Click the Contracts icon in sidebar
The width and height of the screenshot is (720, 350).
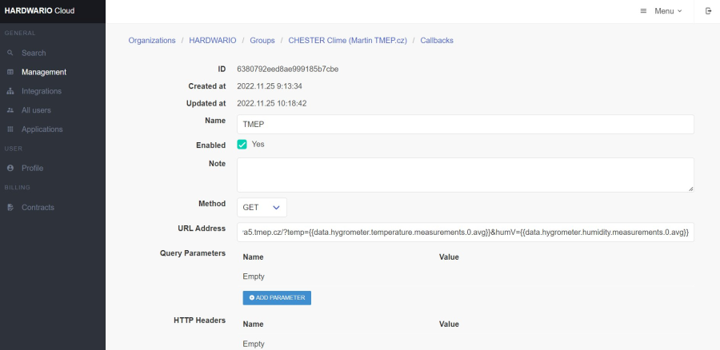[10, 208]
